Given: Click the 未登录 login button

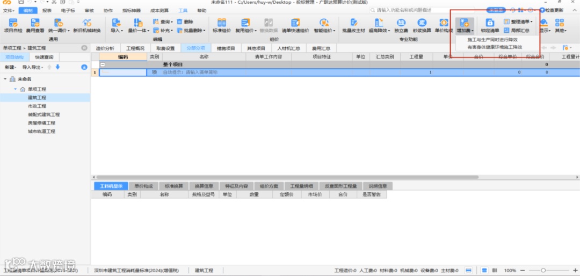Looking at the screenshot, I should pos(496,10).
